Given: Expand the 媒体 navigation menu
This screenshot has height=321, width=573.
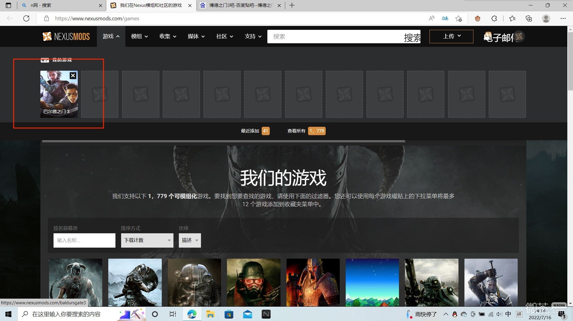Looking at the screenshot, I should pyautogui.click(x=196, y=36).
